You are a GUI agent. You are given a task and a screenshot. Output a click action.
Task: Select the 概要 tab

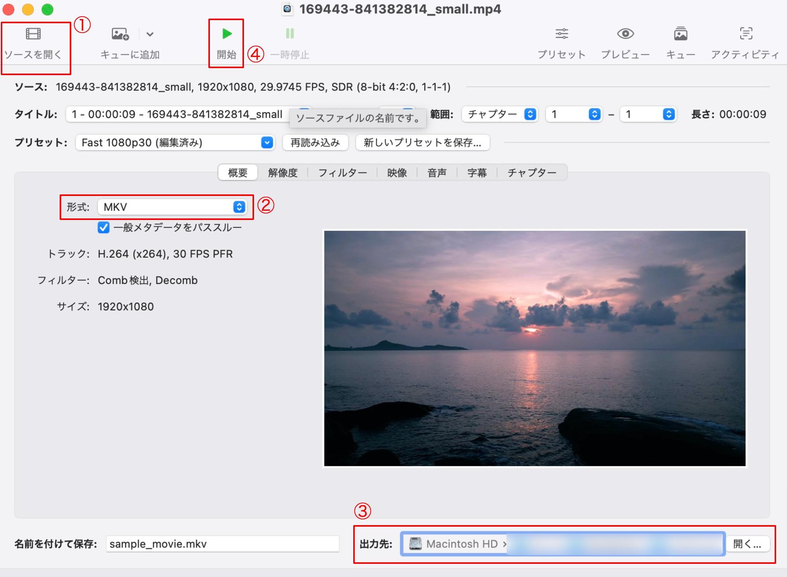coord(238,172)
